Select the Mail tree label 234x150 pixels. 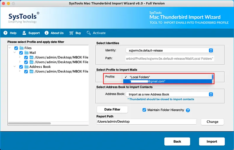pos(32,53)
